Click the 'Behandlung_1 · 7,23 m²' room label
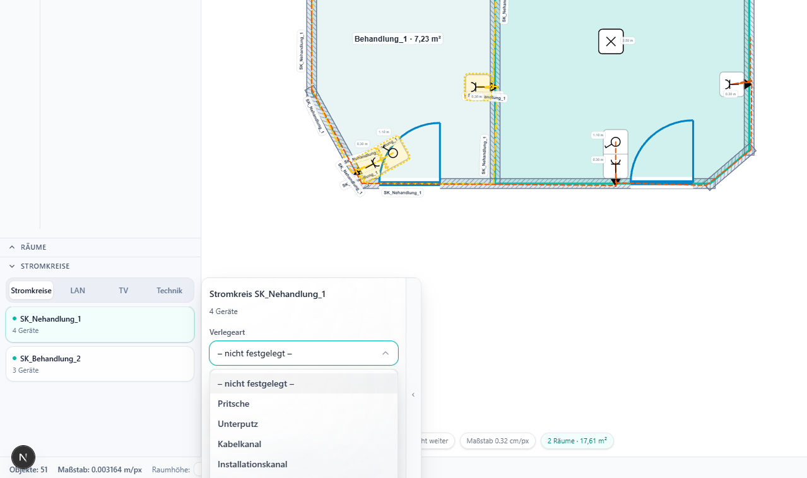 [398, 39]
